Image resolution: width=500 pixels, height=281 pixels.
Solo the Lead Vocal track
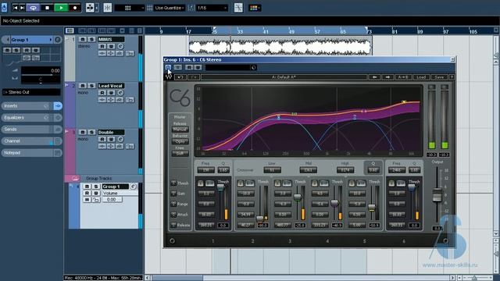click(91, 86)
